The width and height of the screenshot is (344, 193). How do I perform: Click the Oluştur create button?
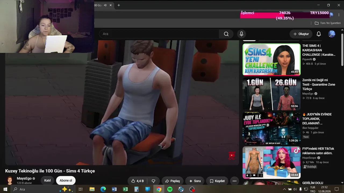[301, 34]
